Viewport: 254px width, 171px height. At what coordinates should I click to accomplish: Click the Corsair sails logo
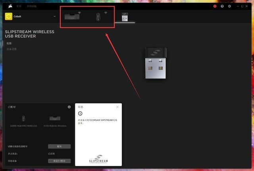(x=10, y=6)
